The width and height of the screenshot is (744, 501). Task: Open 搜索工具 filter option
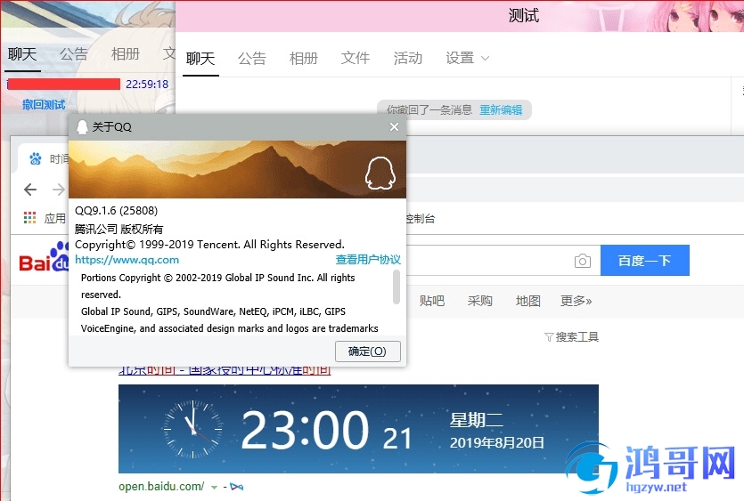[577, 337]
